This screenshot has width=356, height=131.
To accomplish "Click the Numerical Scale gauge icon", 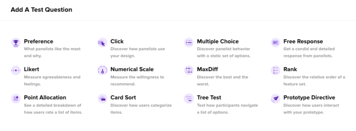I will tap(103, 71).
